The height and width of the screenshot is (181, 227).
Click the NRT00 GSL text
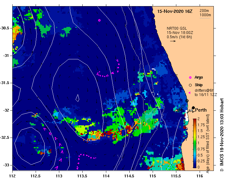coord(177,28)
